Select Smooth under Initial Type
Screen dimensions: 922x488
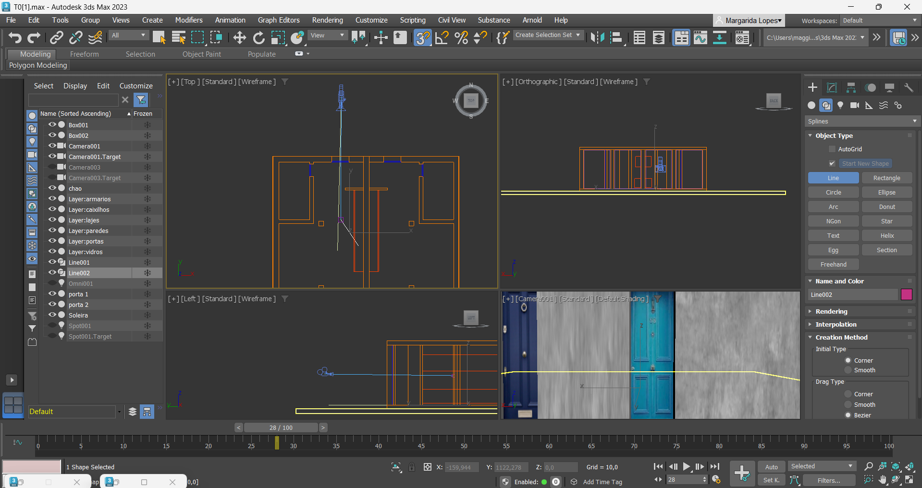(848, 370)
